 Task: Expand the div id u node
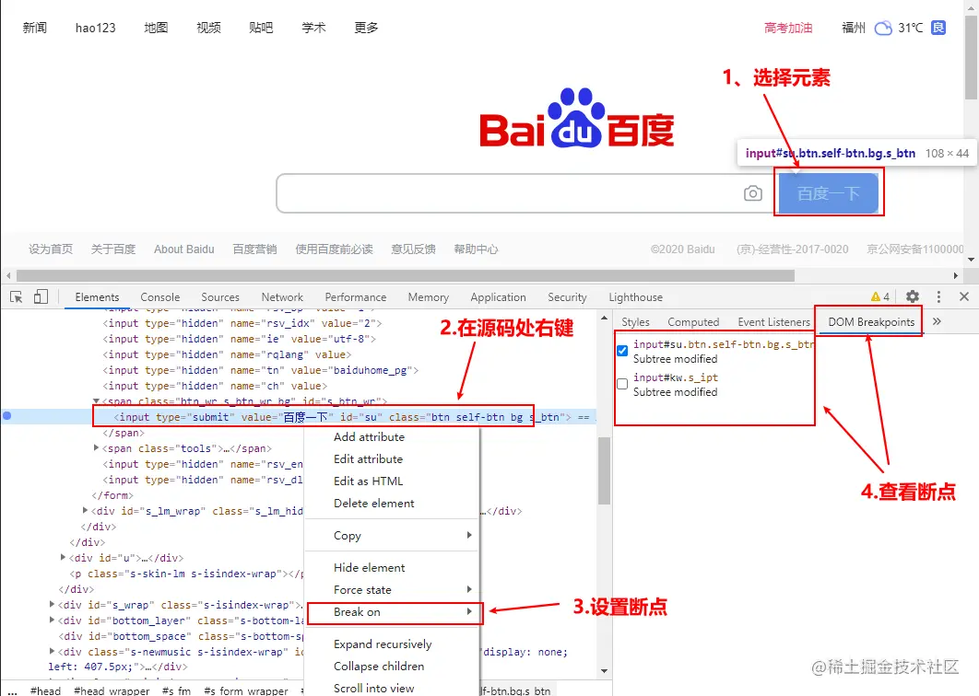point(63,557)
